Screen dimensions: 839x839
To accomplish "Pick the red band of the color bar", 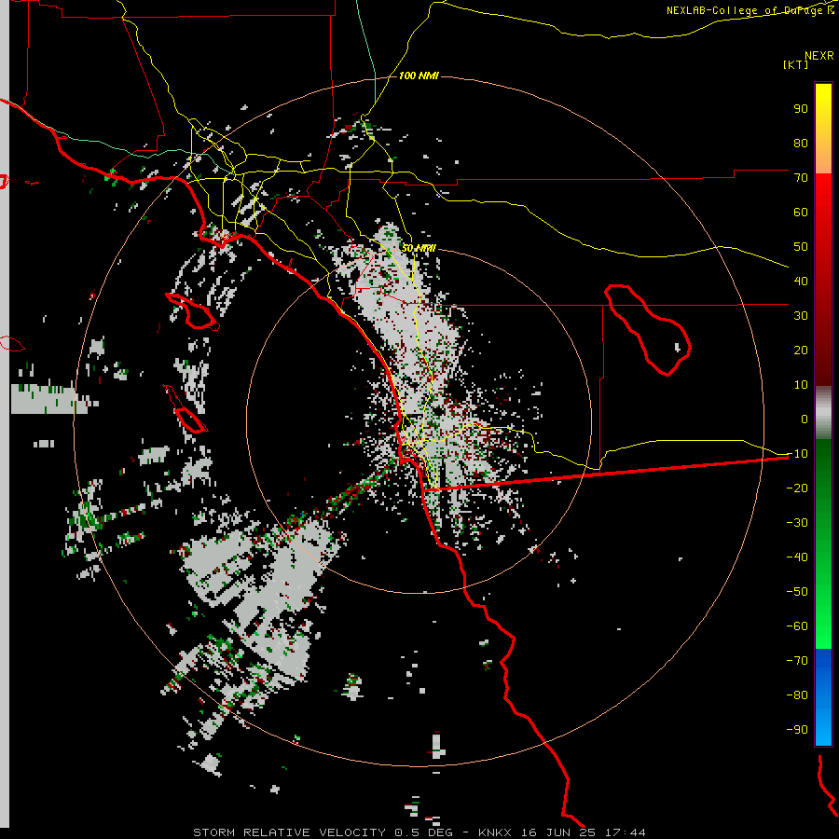I will point(823,280).
